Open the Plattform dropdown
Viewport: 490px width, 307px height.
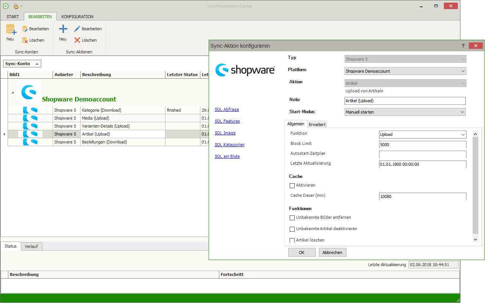463,71
